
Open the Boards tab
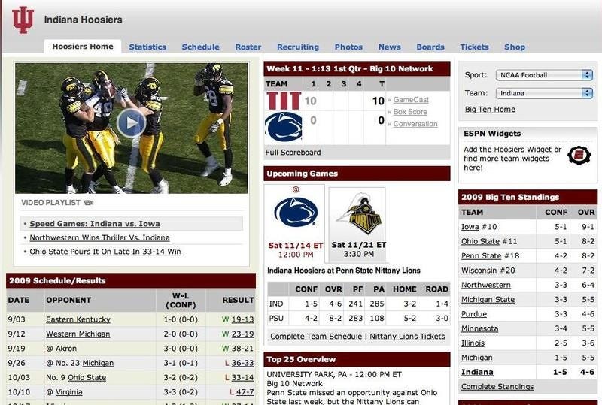(x=430, y=47)
